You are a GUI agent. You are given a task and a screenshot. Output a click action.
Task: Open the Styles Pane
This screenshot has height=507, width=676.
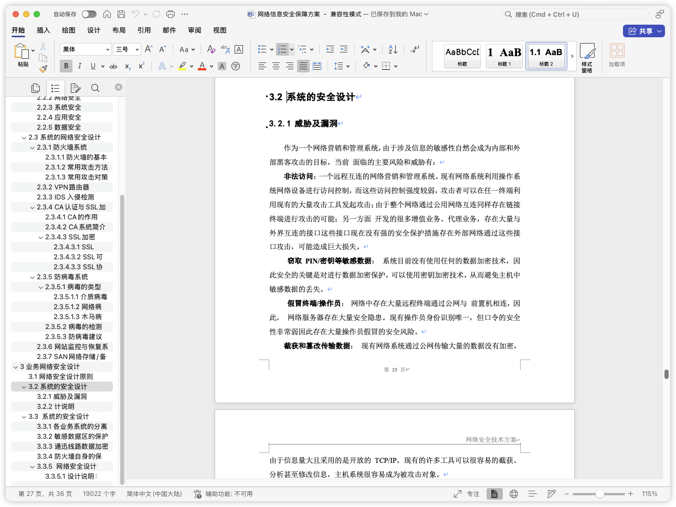tap(587, 58)
